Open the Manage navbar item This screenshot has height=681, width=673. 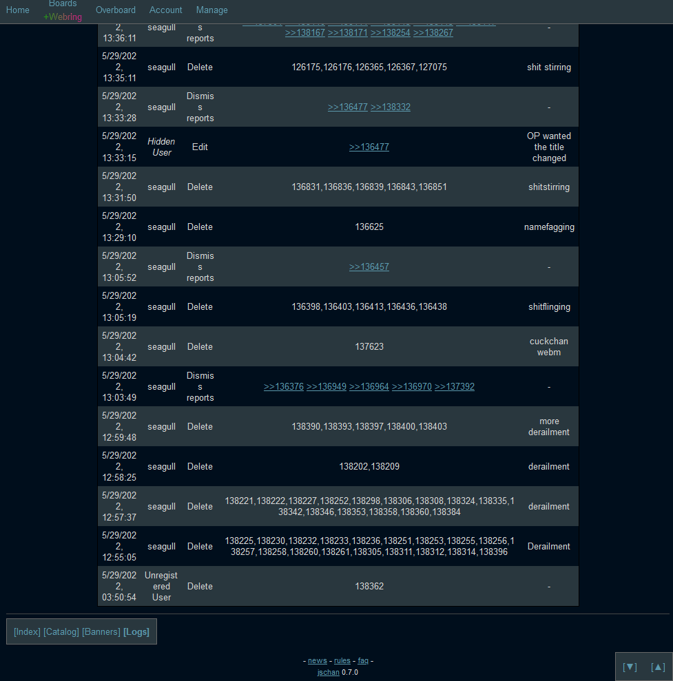pos(211,10)
